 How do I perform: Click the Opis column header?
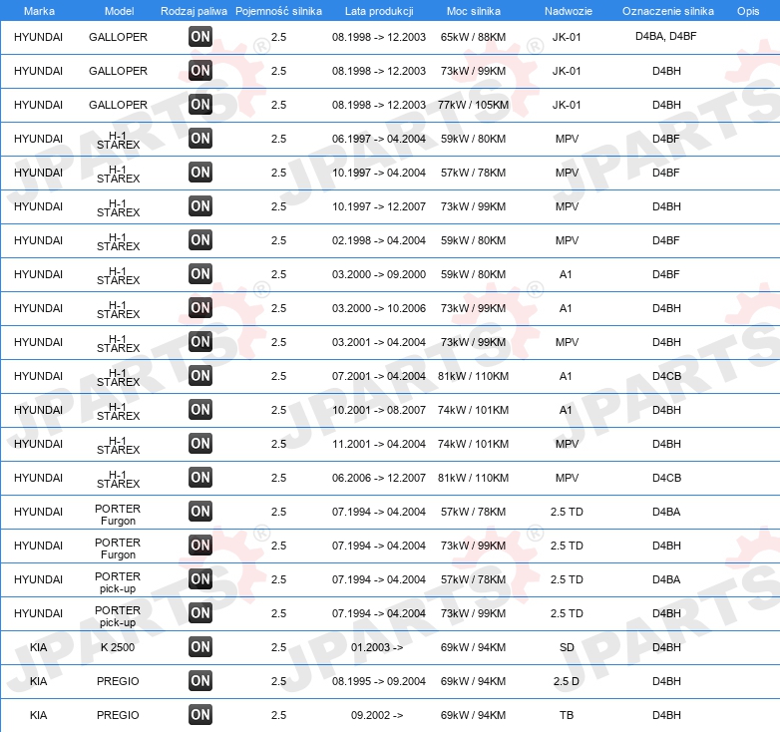pyautogui.click(x=748, y=11)
